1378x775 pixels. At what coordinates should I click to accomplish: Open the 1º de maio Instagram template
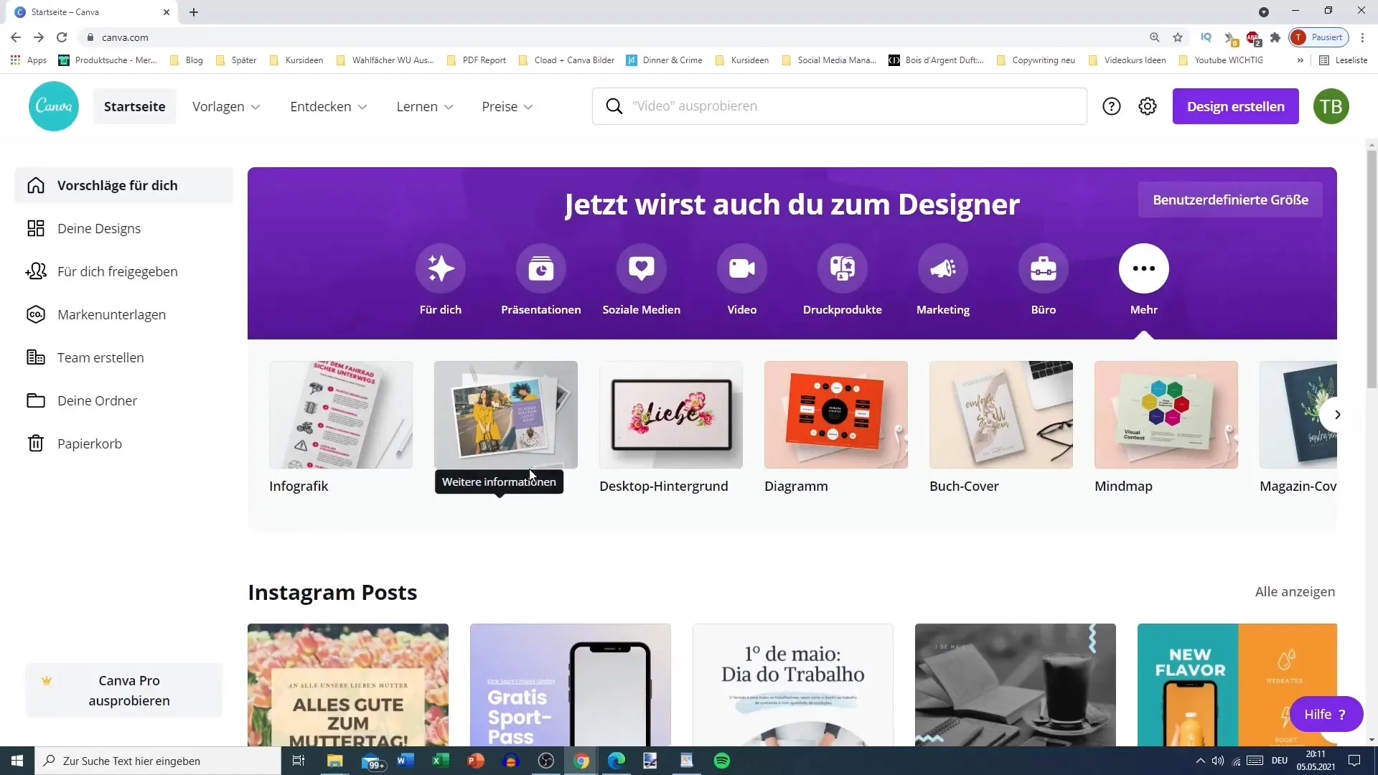point(793,685)
